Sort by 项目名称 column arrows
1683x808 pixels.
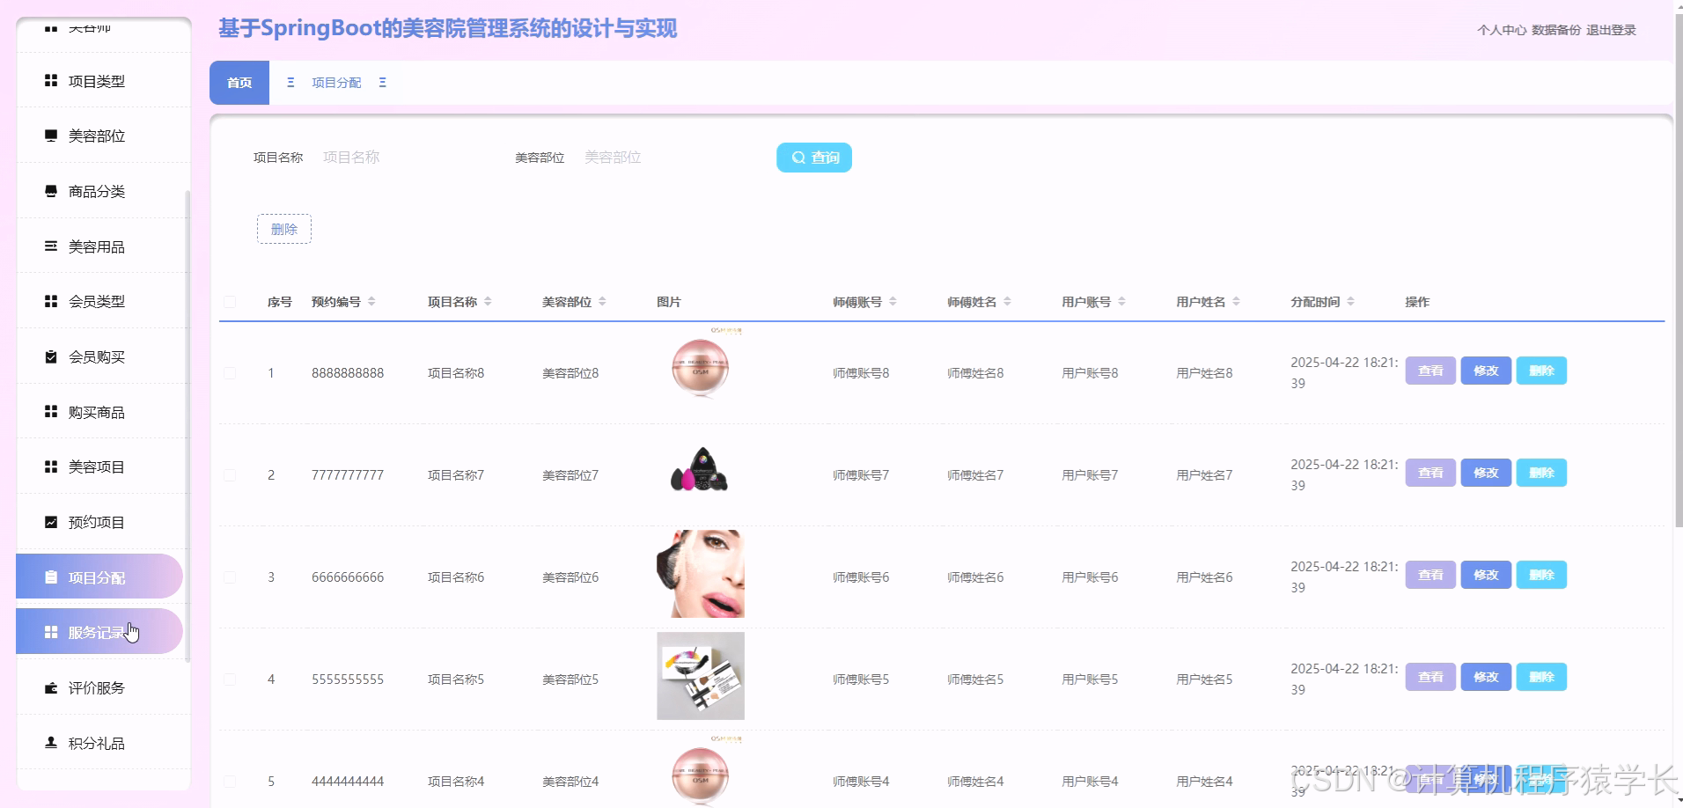coord(488,302)
